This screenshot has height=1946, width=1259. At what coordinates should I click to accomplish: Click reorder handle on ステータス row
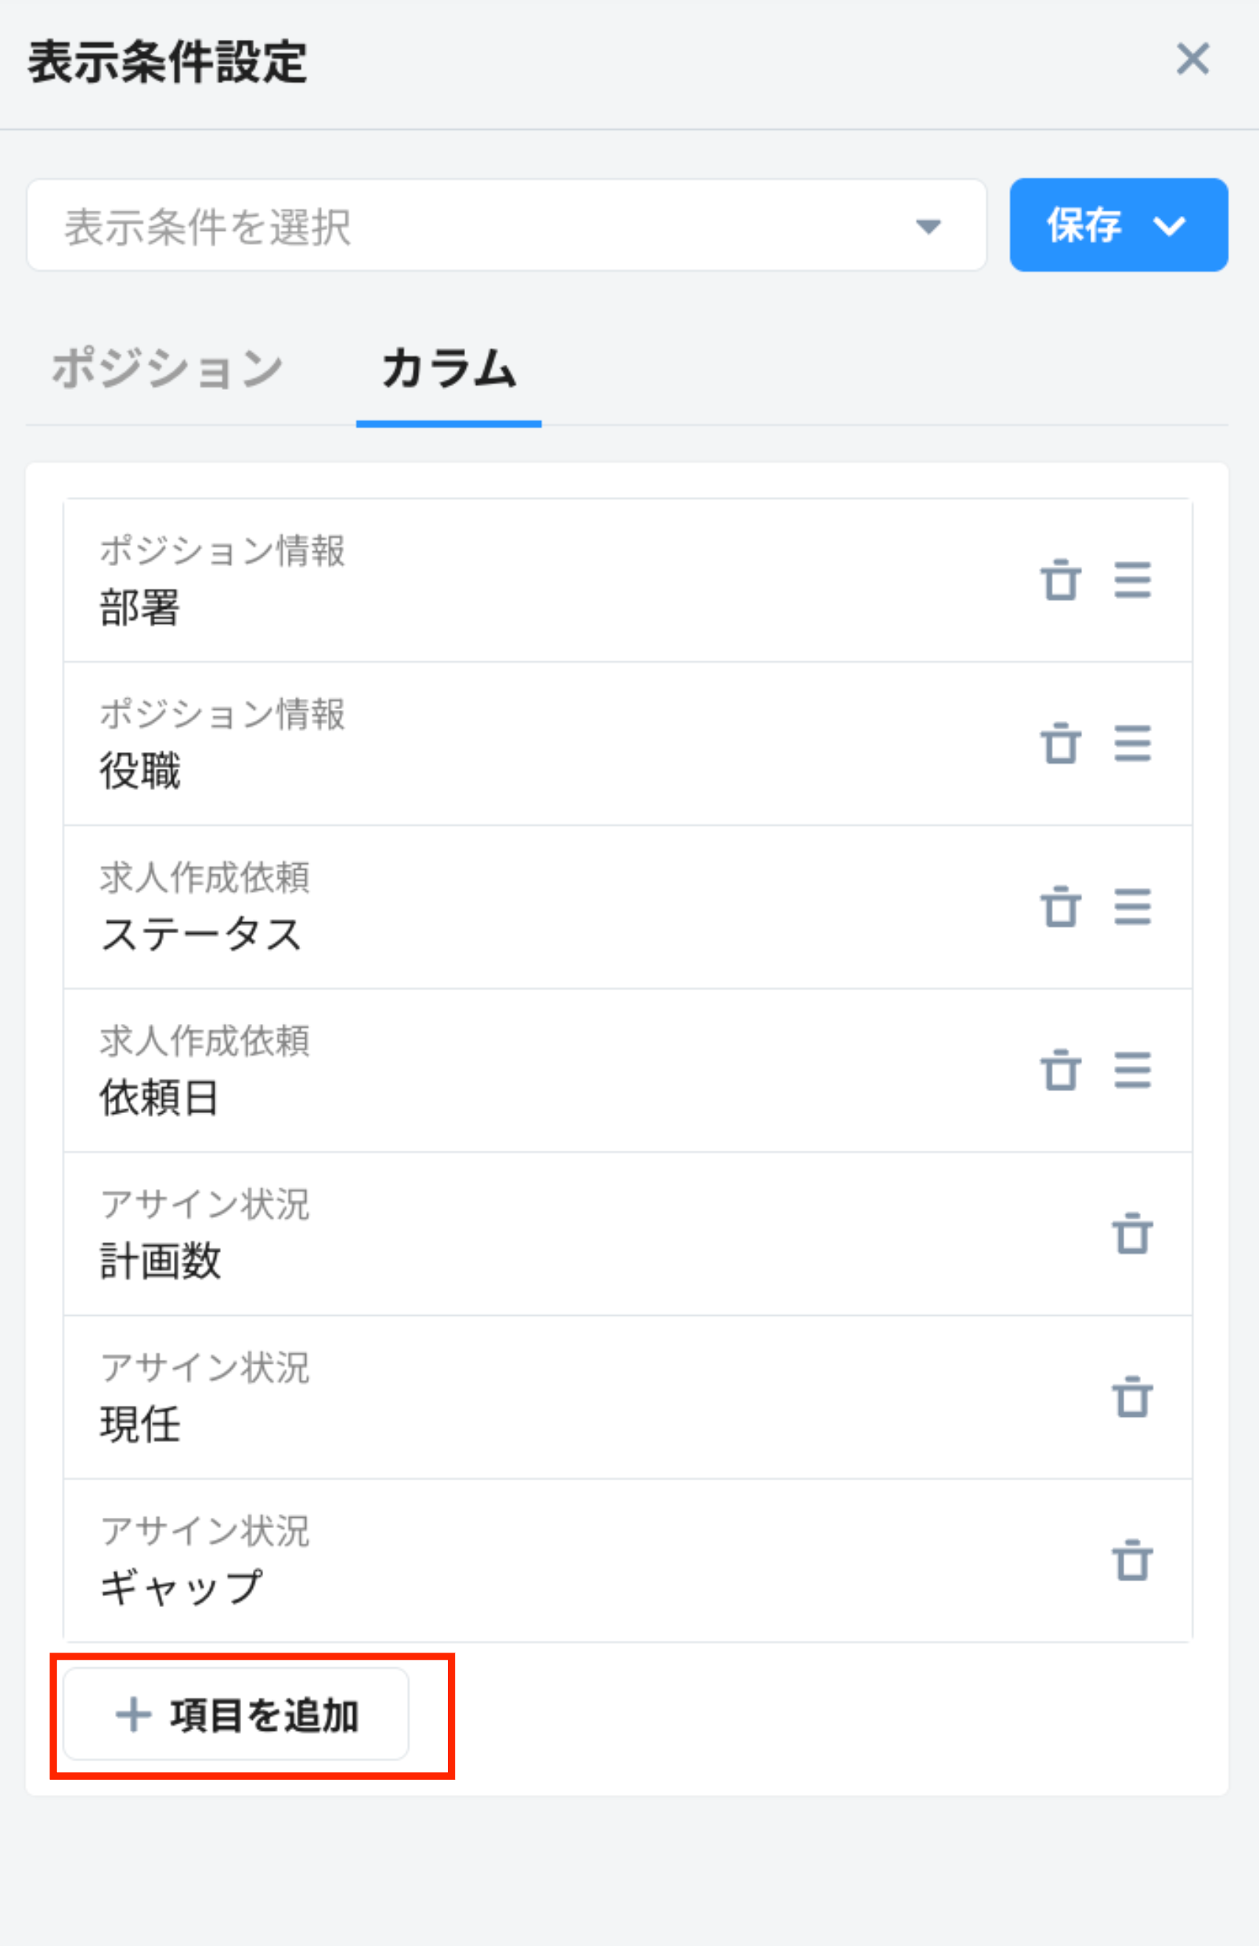tap(1132, 907)
